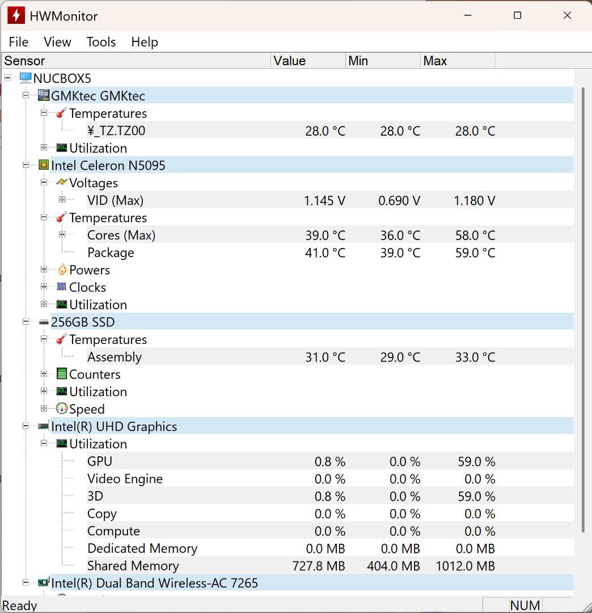592x613 pixels.
Task: Click the Powers flame icon
Action: 61,270
